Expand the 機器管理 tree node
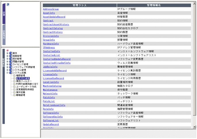 [x=7, y=56]
